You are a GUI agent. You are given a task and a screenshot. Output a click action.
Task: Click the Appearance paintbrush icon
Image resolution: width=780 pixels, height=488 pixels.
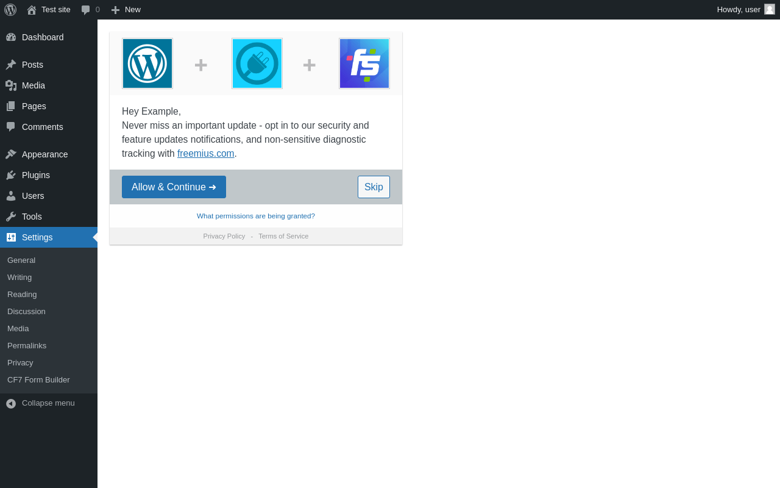[x=11, y=154]
